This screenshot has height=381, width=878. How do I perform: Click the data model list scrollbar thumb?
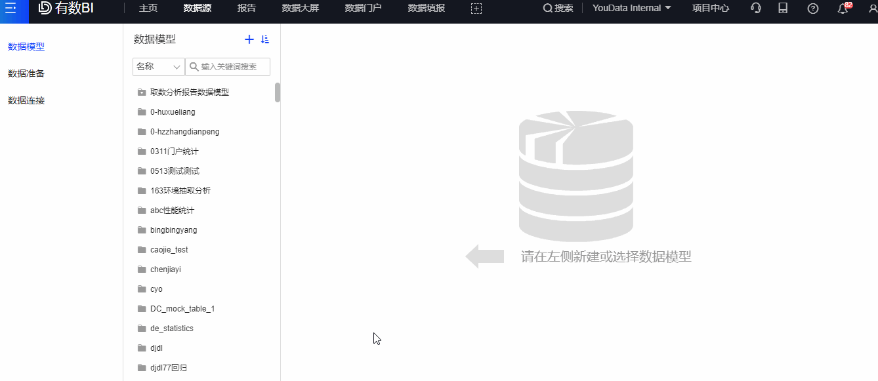[278, 92]
